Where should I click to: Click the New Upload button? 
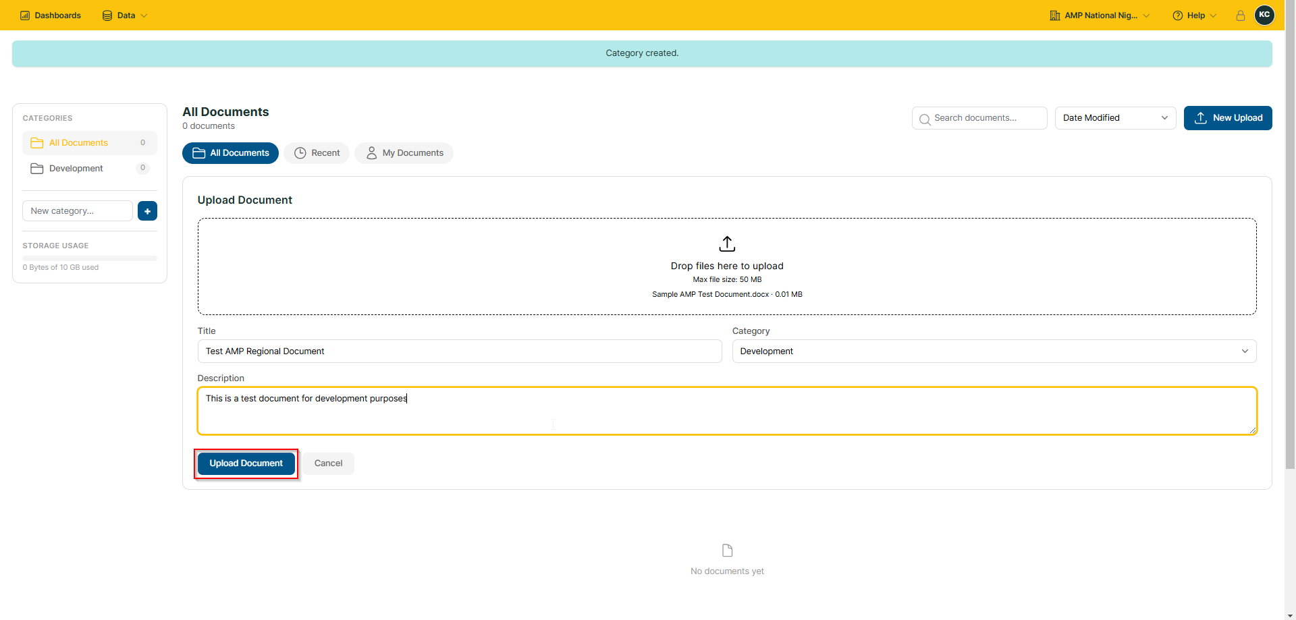1228,118
